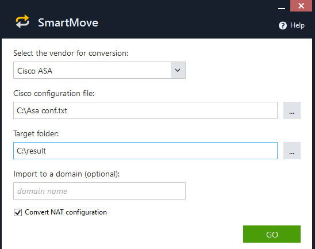Open the Help link text

(x=297, y=25)
